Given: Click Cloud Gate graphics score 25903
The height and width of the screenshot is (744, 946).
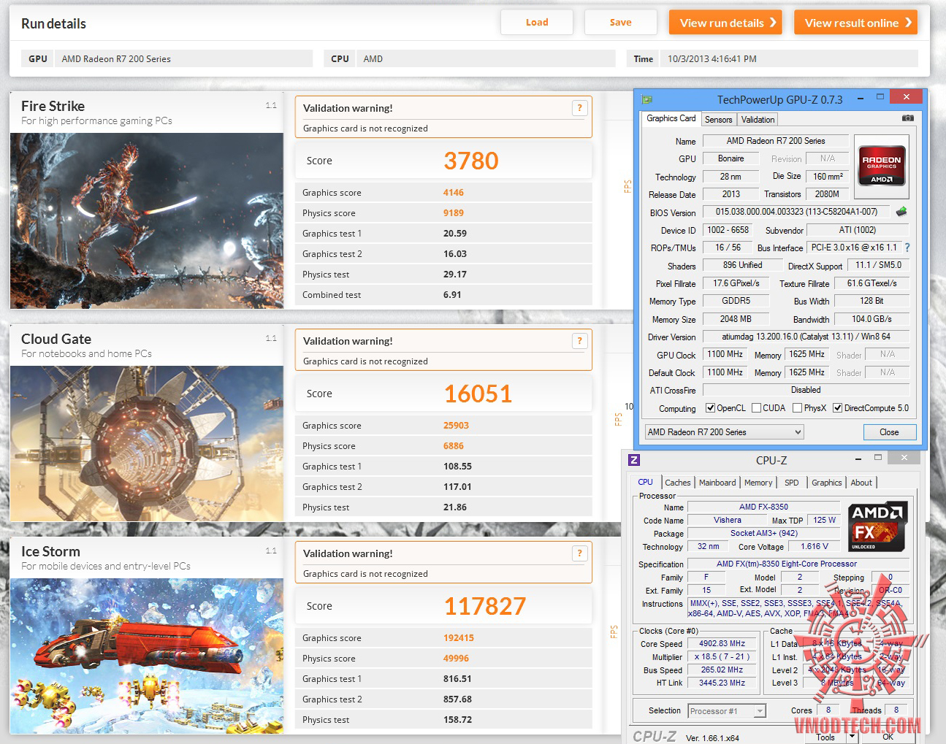Looking at the screenshot, I should point(457,426).
